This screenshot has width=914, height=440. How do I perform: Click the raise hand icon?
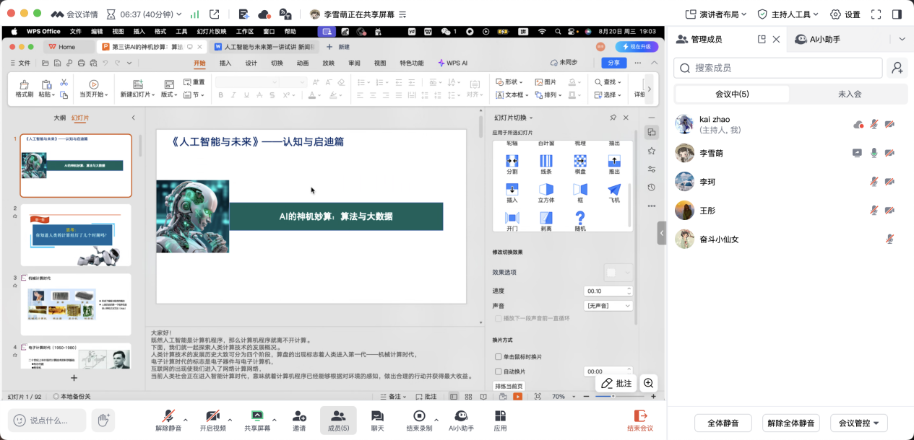click(105, 420)
